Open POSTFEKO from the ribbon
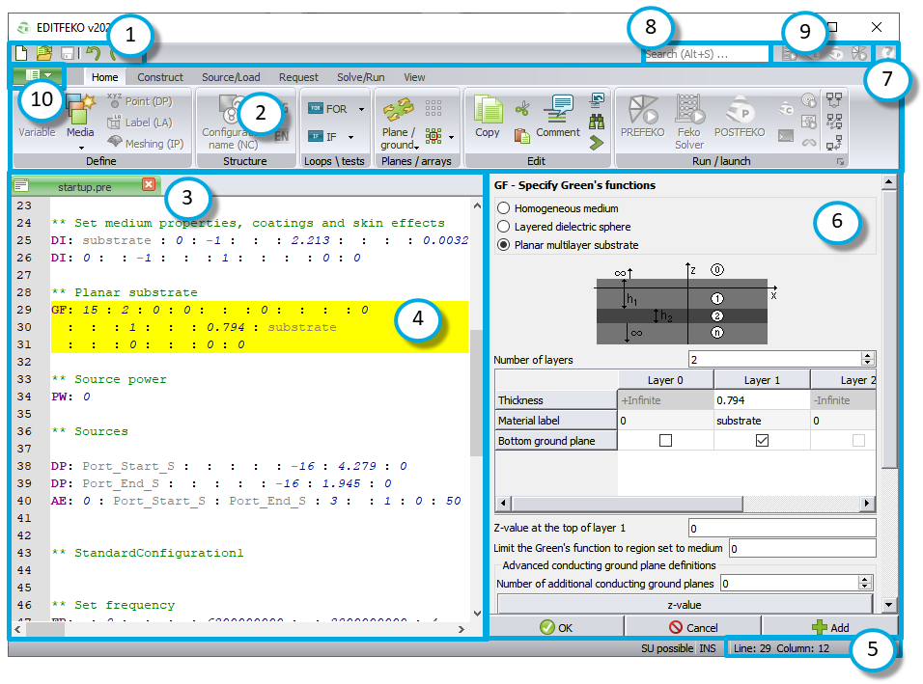 (x=740, y=116)
